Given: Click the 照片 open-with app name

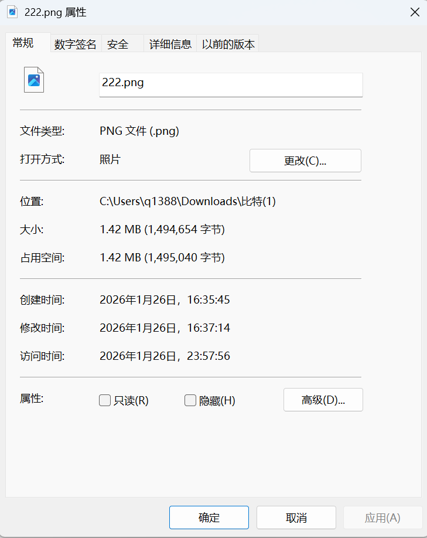Looking at the screenshot, I should click(x=110, y=159).
